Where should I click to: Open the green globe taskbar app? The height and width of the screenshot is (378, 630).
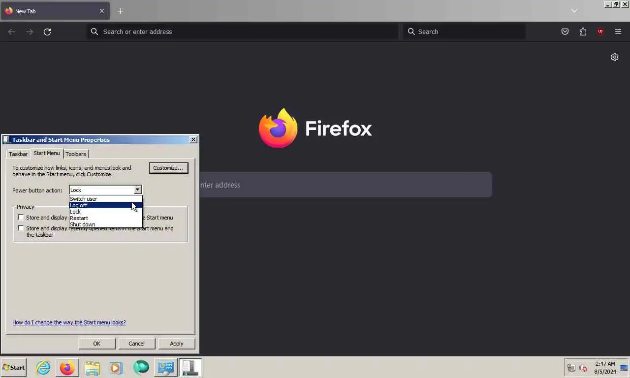[x=141, y=368]
